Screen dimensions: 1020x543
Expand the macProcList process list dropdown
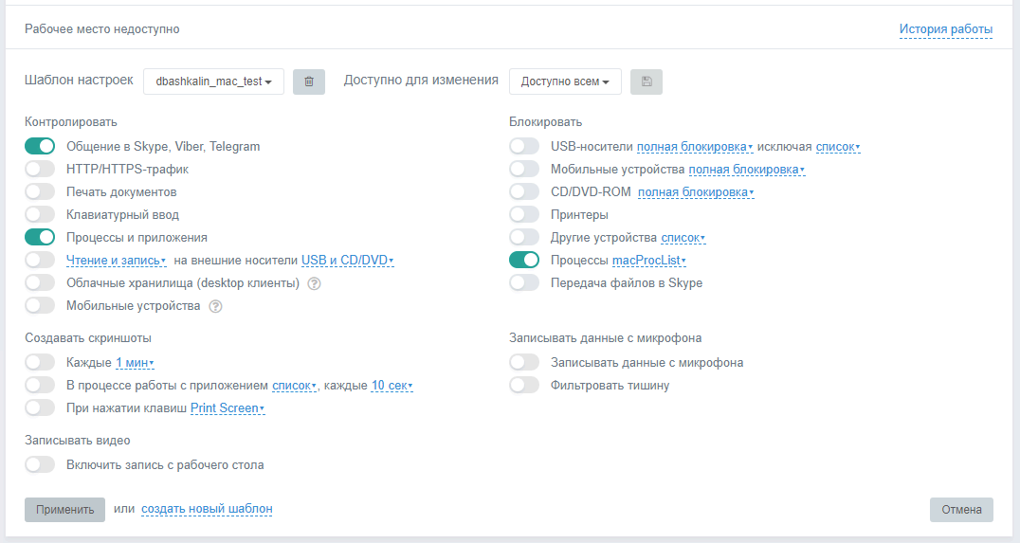649,261
